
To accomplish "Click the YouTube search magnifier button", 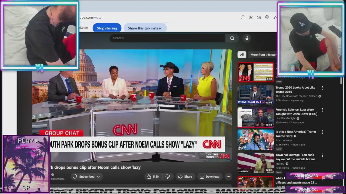I will [232, 38].
